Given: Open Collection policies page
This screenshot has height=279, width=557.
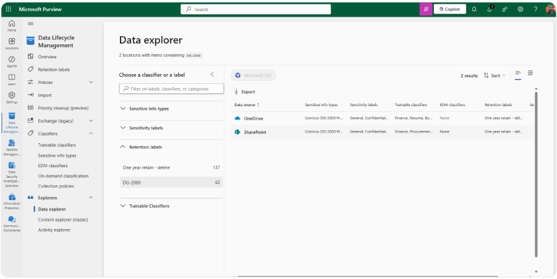Looking at the screenshot, I should click(x=56, y=186).
